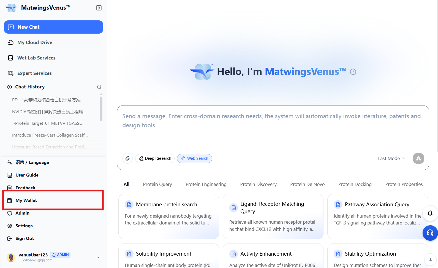The width and height of the screenshot is (438, 268).
Task: Click the chat history list scrollbar
Action: [101, 109]
